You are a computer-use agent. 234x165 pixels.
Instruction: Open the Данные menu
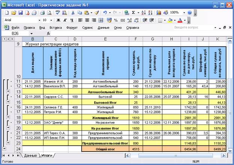pos(103,28)
